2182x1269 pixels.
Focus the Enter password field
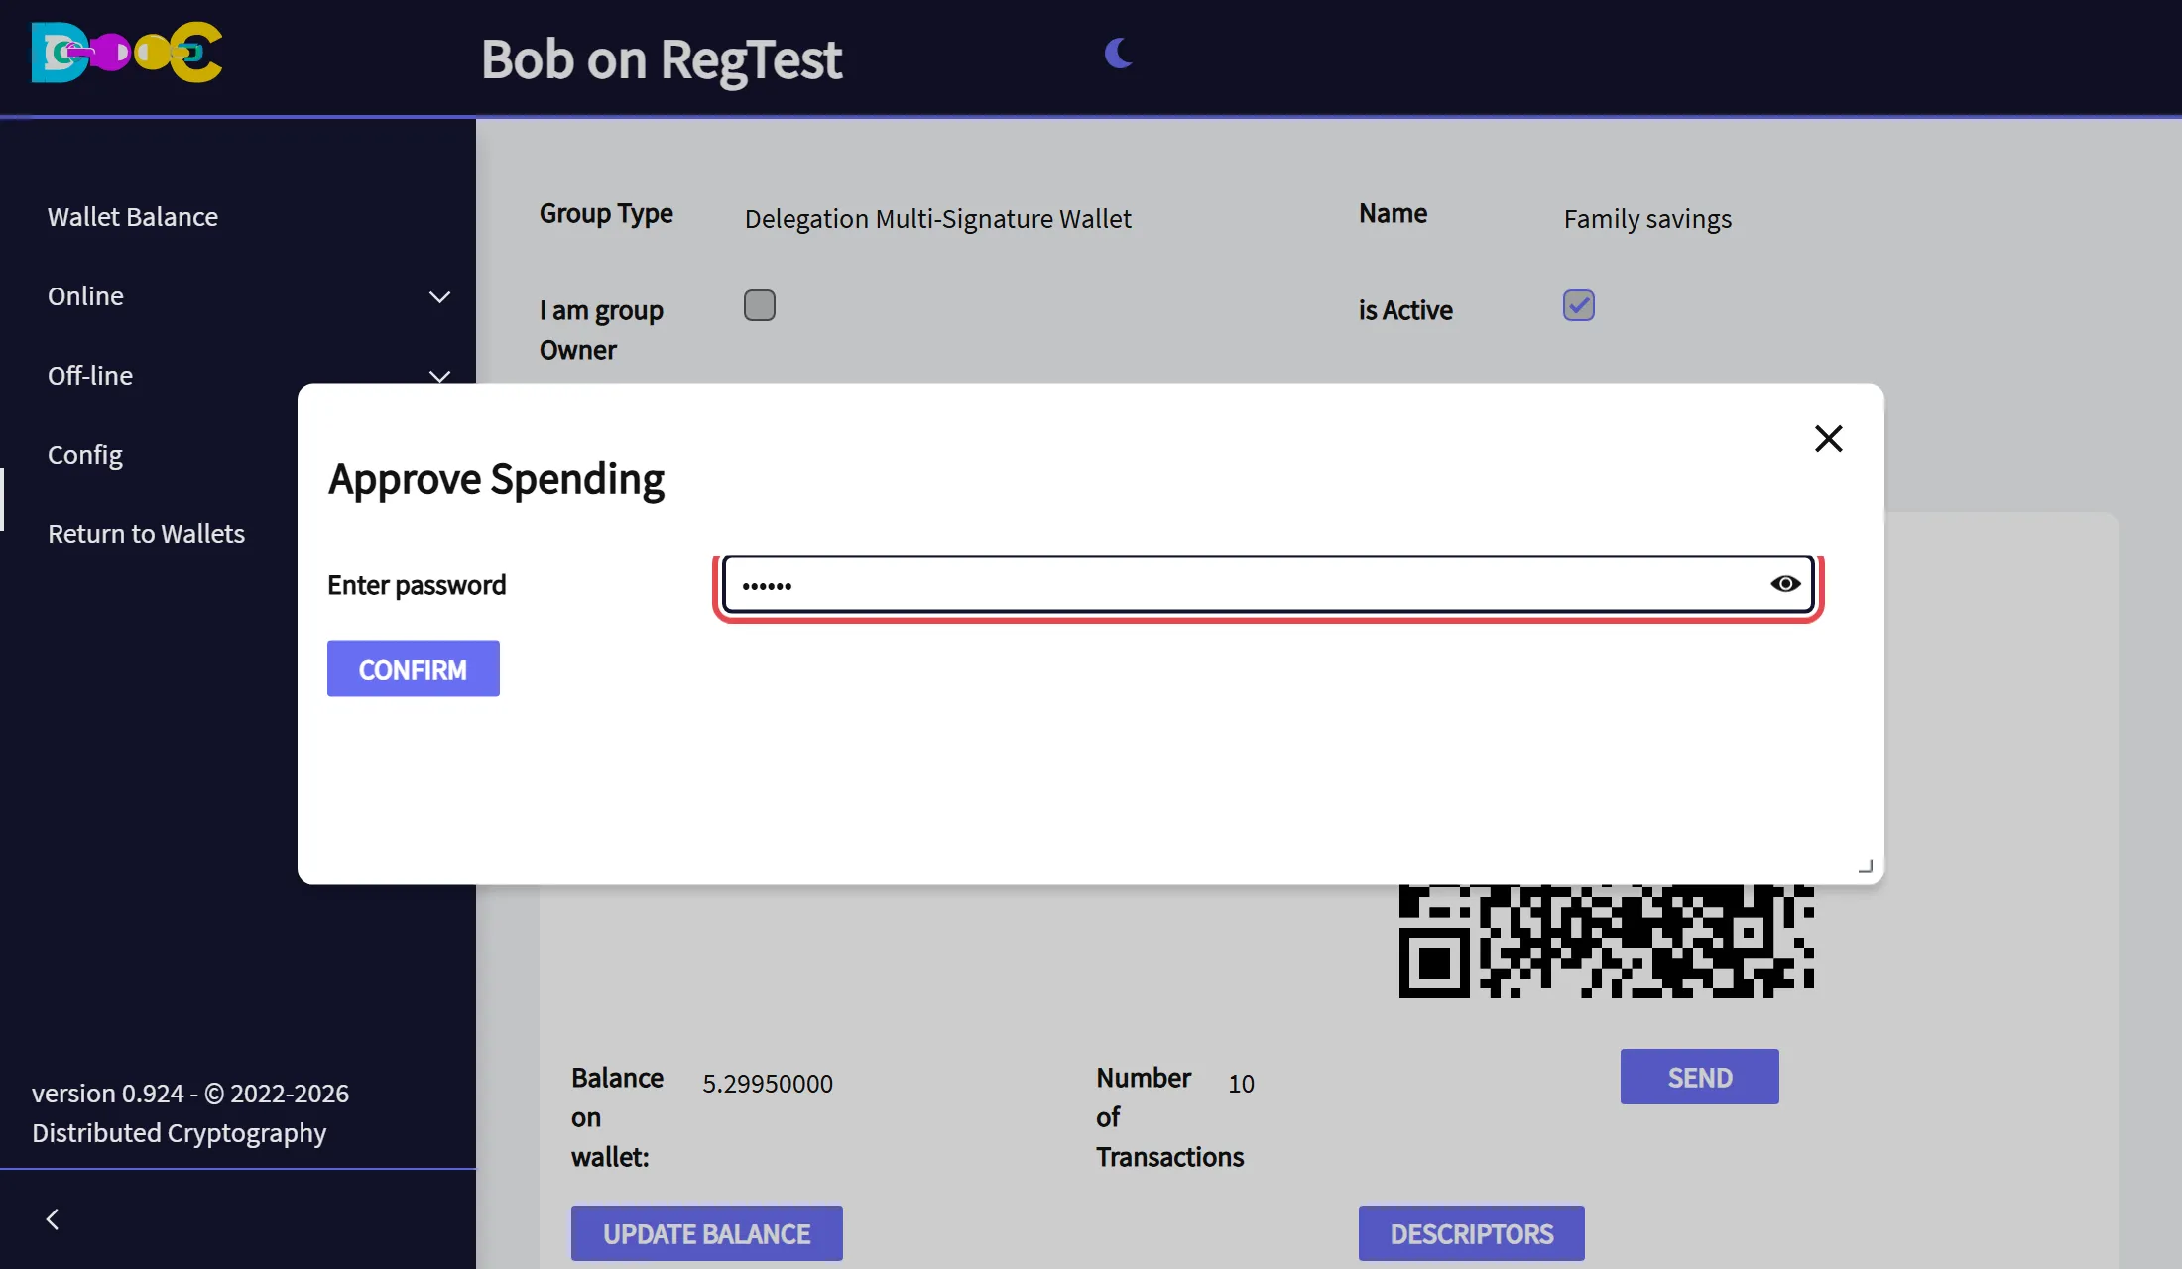tap(1269, 584)
